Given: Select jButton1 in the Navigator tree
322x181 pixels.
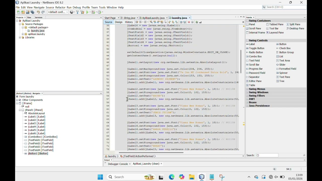Looking at the screenshot, I should tap(38, 153).
